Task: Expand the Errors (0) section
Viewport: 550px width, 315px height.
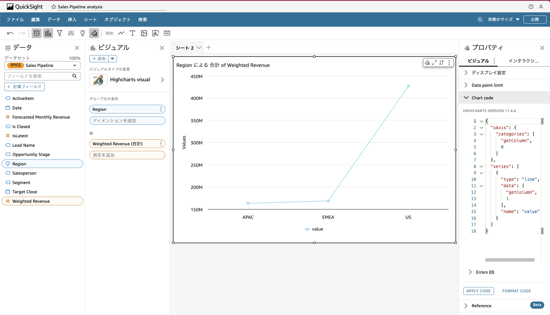Action: (x=482, y=272)
